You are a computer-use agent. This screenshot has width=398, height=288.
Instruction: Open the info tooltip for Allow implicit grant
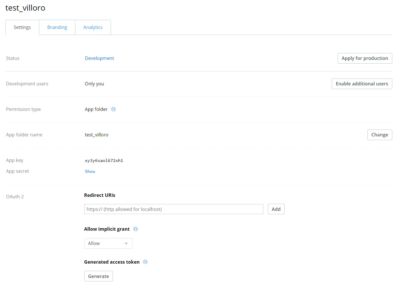[135, 229]
